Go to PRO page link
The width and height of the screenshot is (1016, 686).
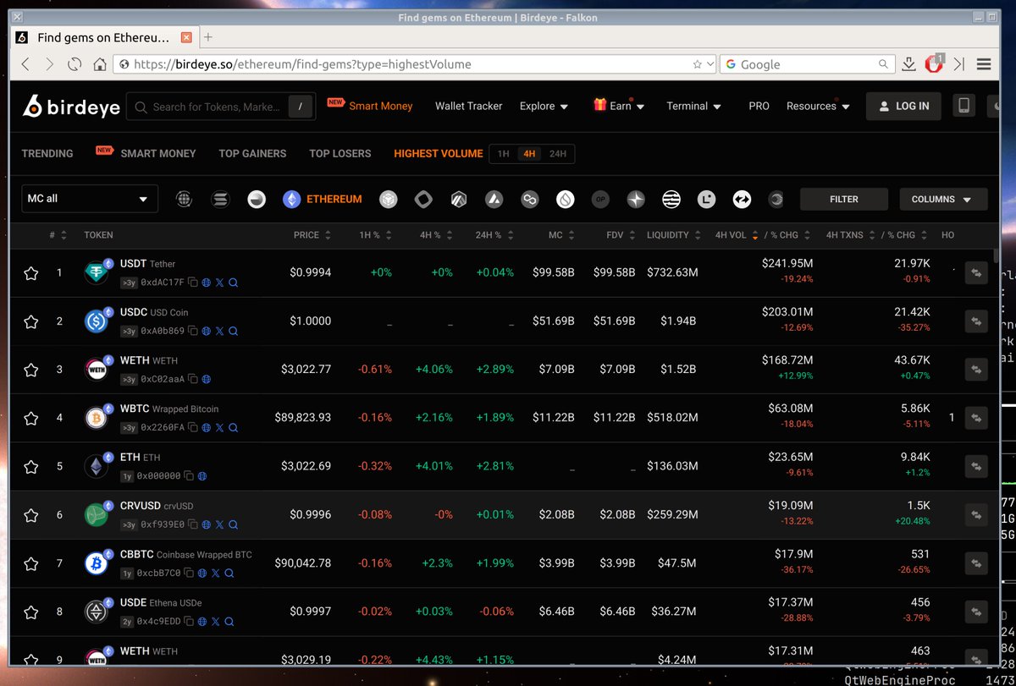pos(759,106)
